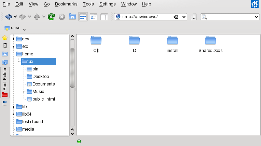Image resolution: width=261 pixels, height=146 pixels.
Task: Click the green Reload button
Action: click(x=51, y=16)
